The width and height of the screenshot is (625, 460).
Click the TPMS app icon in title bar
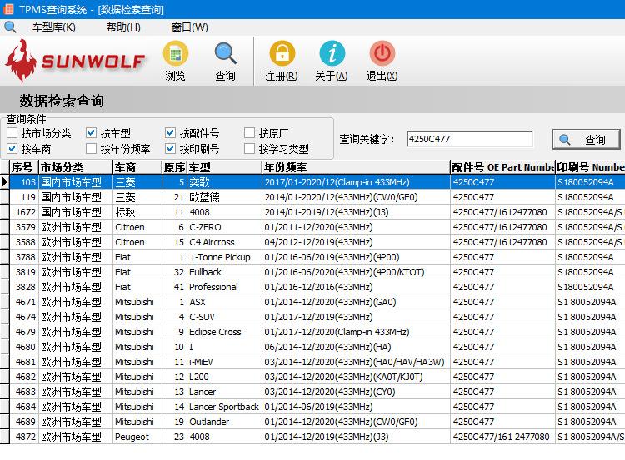9,9
